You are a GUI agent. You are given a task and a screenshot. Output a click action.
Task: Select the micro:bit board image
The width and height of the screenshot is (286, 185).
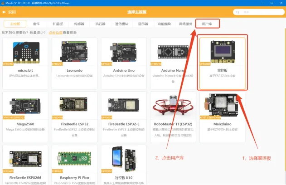(26, 53)
